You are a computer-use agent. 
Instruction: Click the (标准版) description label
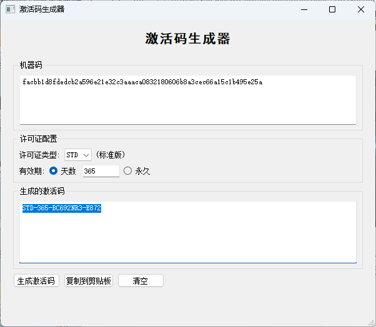coord(111,155)
